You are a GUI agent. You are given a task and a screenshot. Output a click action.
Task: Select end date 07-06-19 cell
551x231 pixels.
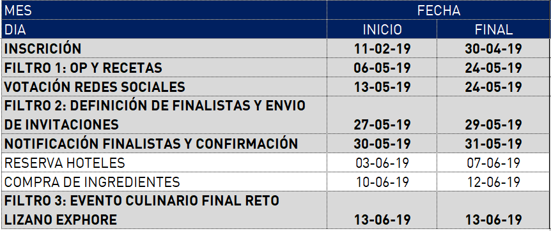coord(493,163)
